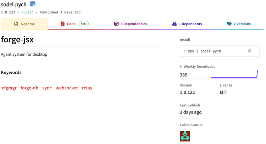266x144 pixels.
Task: Click the Install label
Action: point(185,40)
